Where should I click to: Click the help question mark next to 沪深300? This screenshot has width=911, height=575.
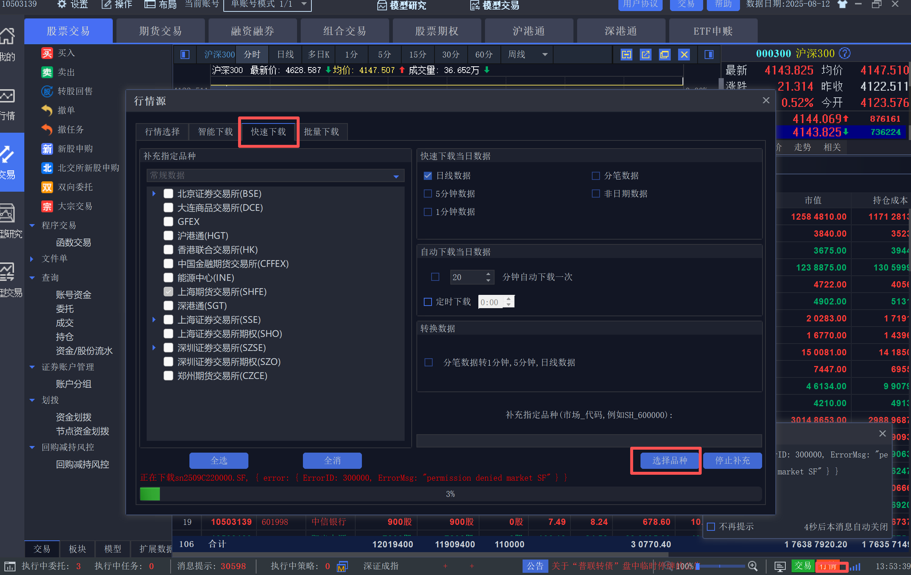point(844,53)
